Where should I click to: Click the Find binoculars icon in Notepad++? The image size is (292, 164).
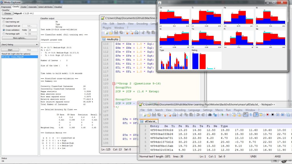(210, 115)
